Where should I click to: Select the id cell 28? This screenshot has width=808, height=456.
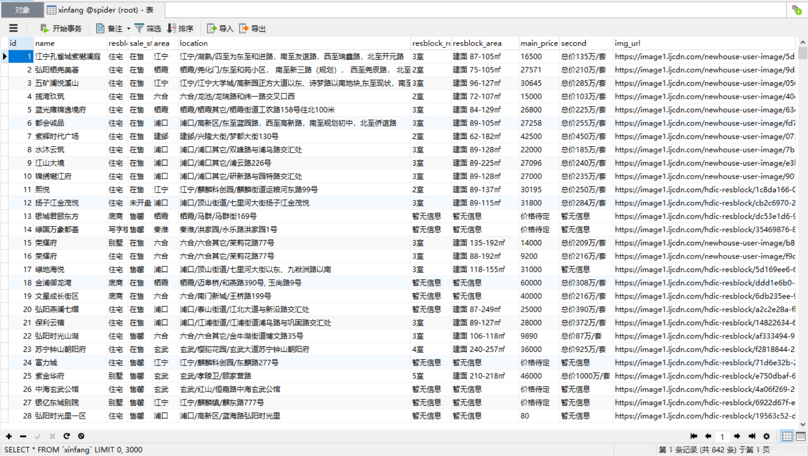pos(21,416)
